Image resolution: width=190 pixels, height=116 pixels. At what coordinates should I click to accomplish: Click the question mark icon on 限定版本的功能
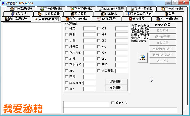(x=129, y=14)
